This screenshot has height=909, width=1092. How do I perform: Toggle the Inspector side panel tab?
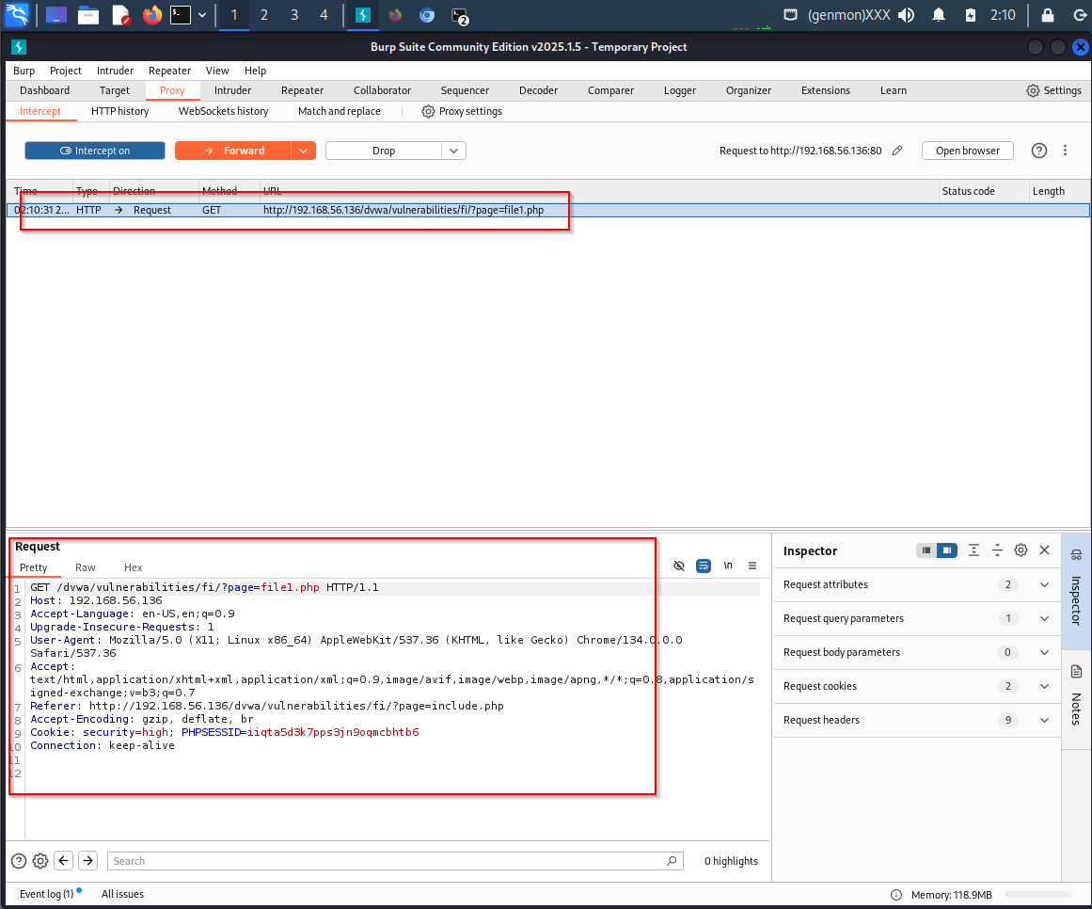pos(1077,592)
